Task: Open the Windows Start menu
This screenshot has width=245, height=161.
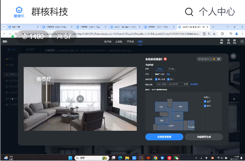Action: pos(70,158)
